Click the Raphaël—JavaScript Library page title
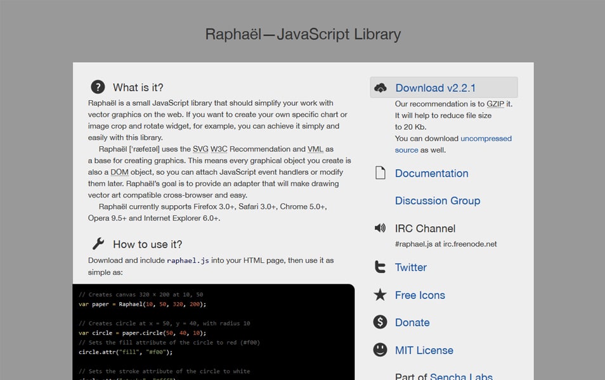 tap(303, 34)
